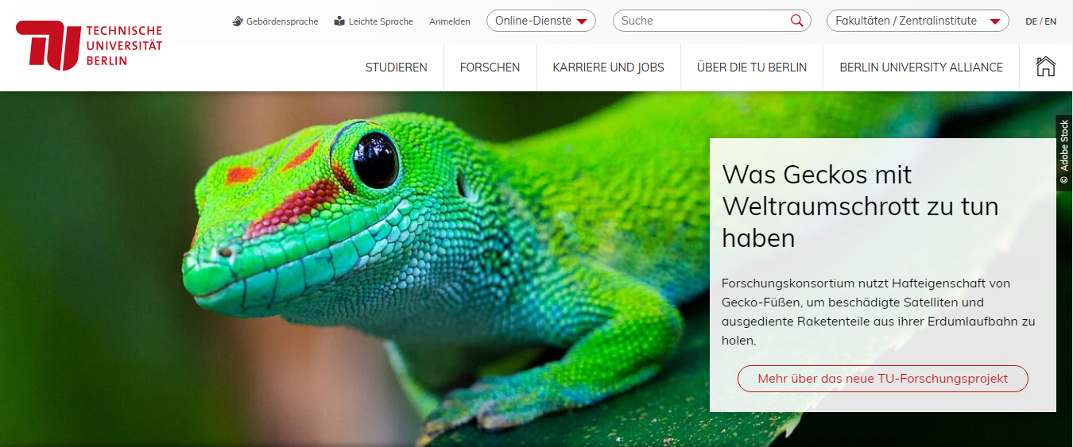Open the Gebärdensprache link
The image size is (1073, 447).
[x=281, y=21]
